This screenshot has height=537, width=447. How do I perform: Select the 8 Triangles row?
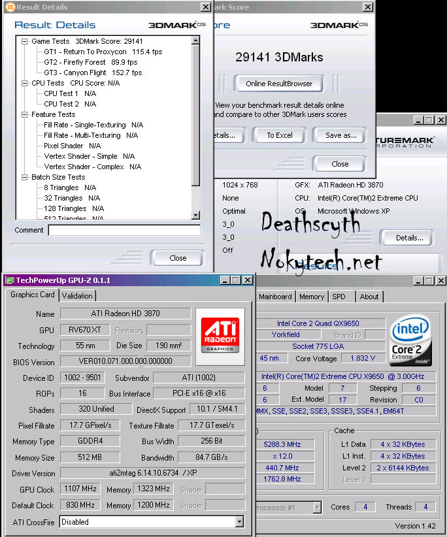pos(70,187)
